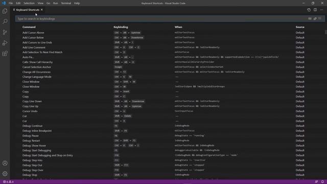Click the Command column header
327x184 pixels.
tap(29, 27)
